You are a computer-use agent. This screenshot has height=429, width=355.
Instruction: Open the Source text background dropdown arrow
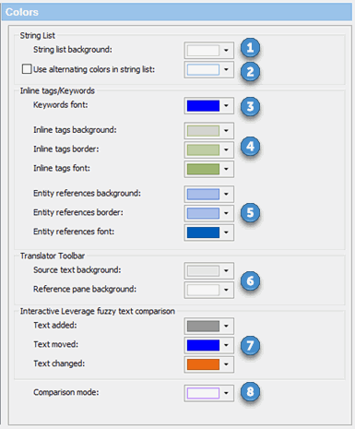[226, 270]
